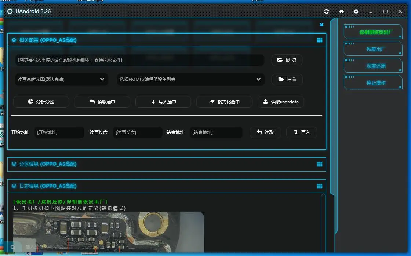This screenshot has height=256, width=411.
Task: Collapse the 日志信息 (OPPO_A5高配) section
Action: tap(167, 186)
